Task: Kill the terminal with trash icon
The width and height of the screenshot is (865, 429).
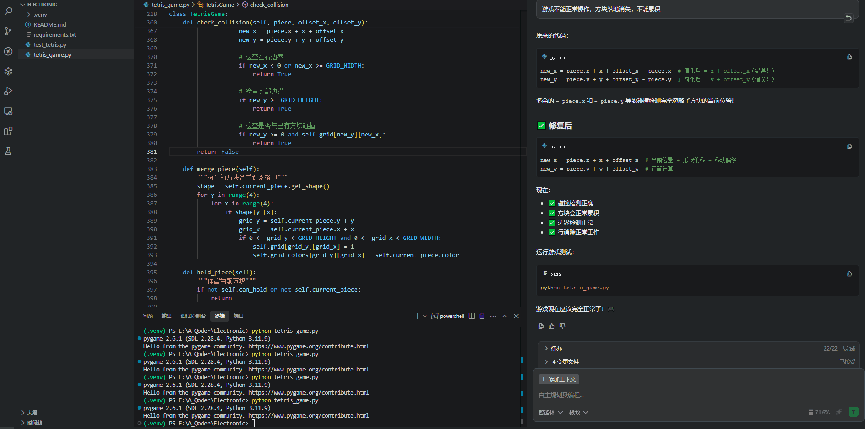Action: (x=482, y=316)
